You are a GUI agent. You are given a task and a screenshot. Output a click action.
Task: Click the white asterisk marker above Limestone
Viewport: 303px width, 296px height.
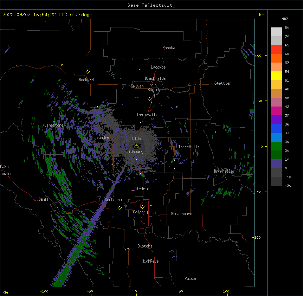click(54, 122)
